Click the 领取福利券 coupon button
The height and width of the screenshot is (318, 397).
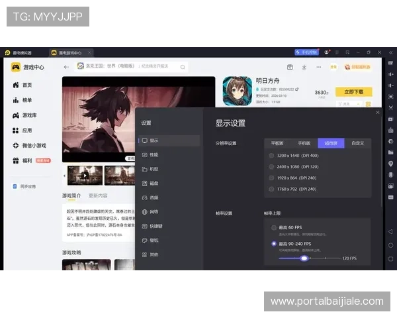(357, 67)
